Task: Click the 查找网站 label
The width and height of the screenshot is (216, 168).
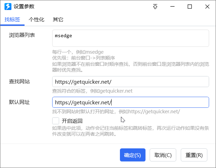Action: 19,82
